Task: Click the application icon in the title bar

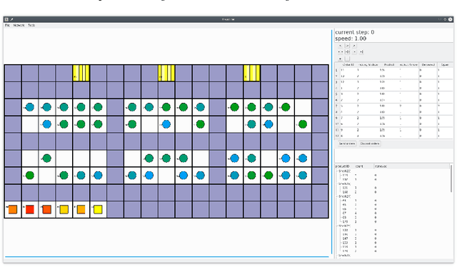Action: click(6, 19)
